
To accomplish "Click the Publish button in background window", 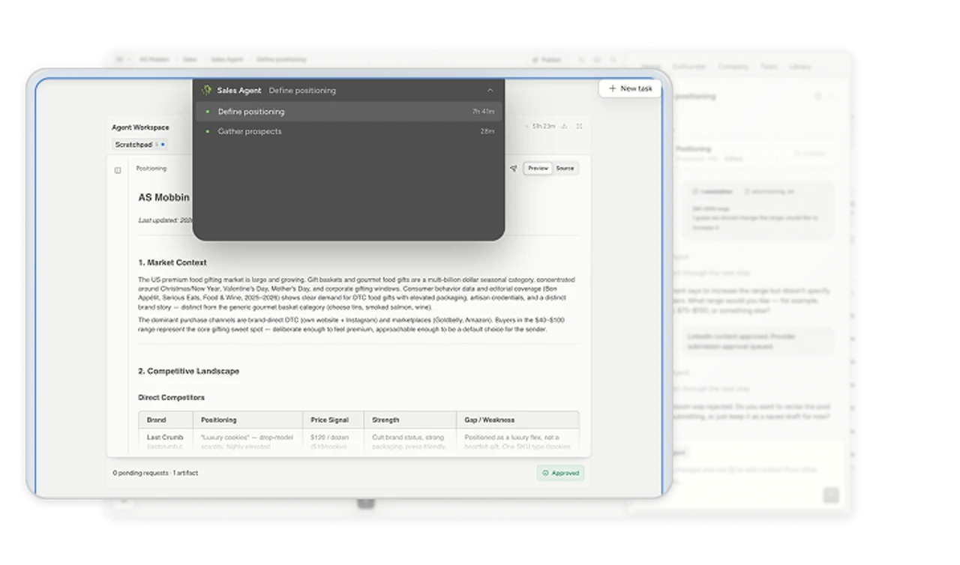I will 546,59.
